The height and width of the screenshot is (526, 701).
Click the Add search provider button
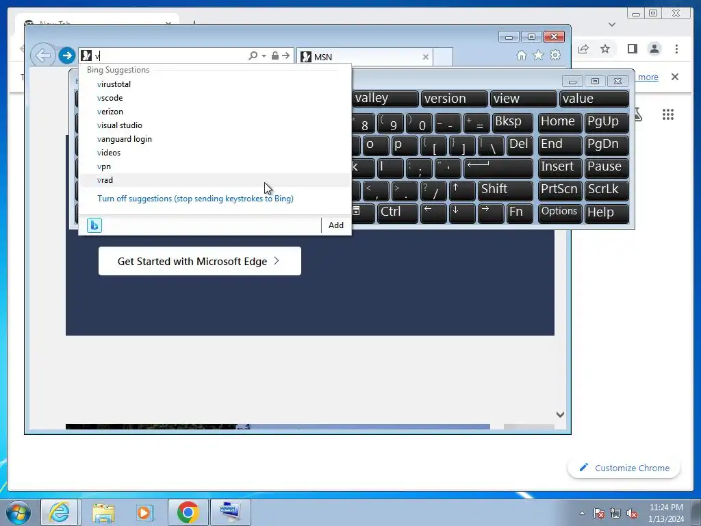(x=336, y=225)
